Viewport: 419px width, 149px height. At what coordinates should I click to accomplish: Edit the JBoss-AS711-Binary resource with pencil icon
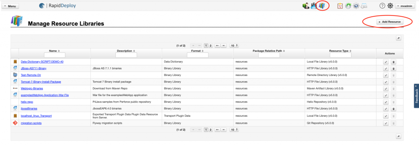pyautogui.click(x=386, y=69)
